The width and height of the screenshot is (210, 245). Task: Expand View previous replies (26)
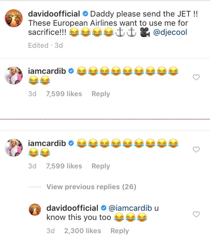point(91,187)
